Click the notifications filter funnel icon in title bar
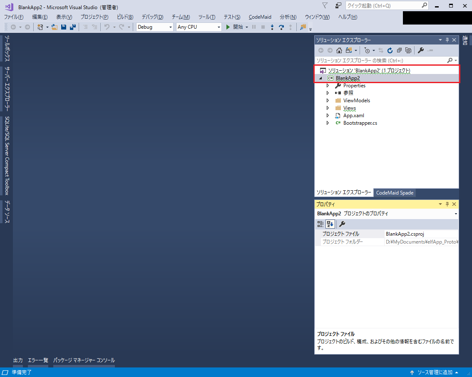Screen dimensions: 472x377 (x=325, y=5)
